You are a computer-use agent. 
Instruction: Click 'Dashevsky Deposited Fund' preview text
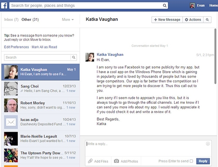(41, 124)
